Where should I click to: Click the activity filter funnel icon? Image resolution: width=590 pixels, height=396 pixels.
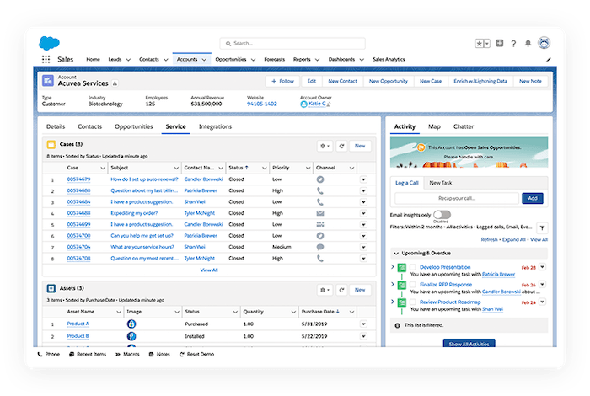pos(541,227)
